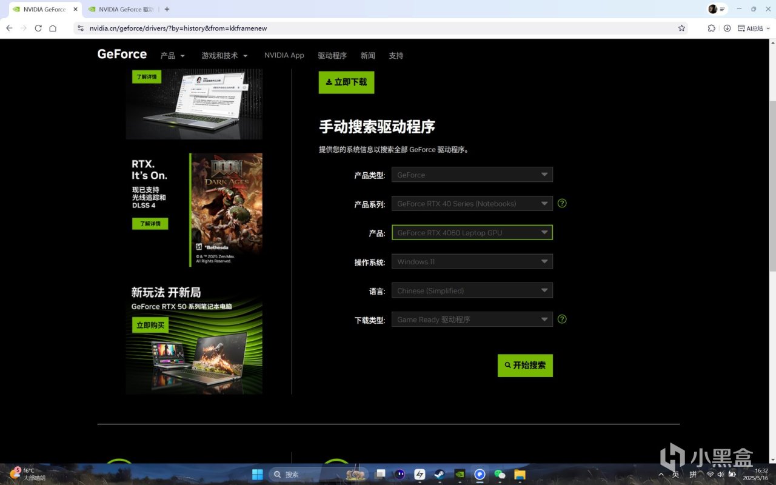Show hidden system tray icons
Screen dimensions: 776x485
(661, 474)
